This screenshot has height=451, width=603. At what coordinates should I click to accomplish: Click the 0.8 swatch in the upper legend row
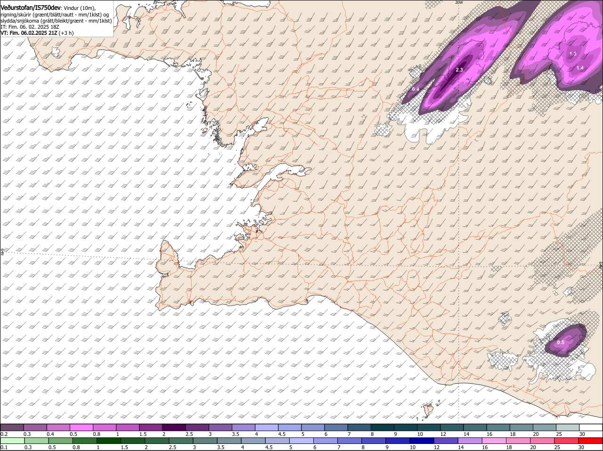pos(104,427)
